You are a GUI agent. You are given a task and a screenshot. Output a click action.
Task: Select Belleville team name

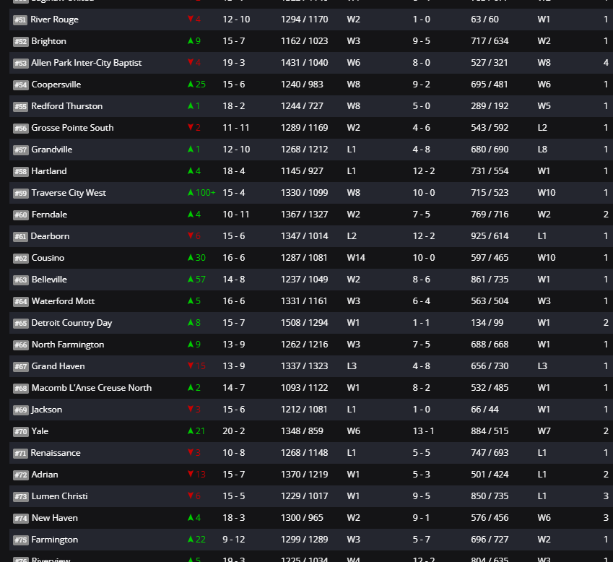pos(49,280)
